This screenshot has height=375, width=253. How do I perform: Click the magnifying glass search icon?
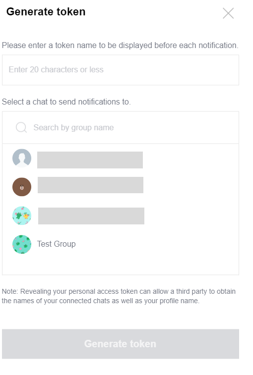pos(21,127)
